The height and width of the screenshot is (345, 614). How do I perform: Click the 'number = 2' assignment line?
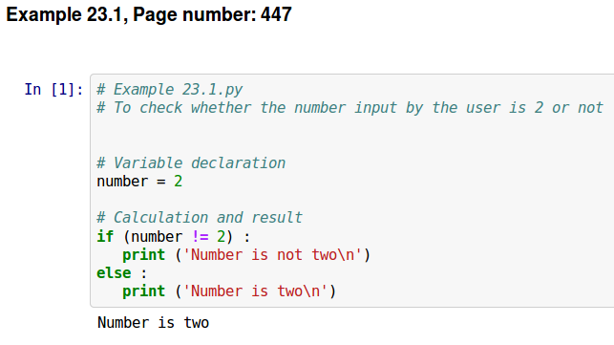pos(139,182)
